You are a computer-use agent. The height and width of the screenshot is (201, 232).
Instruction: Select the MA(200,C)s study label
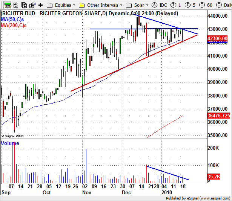point(14,25)
